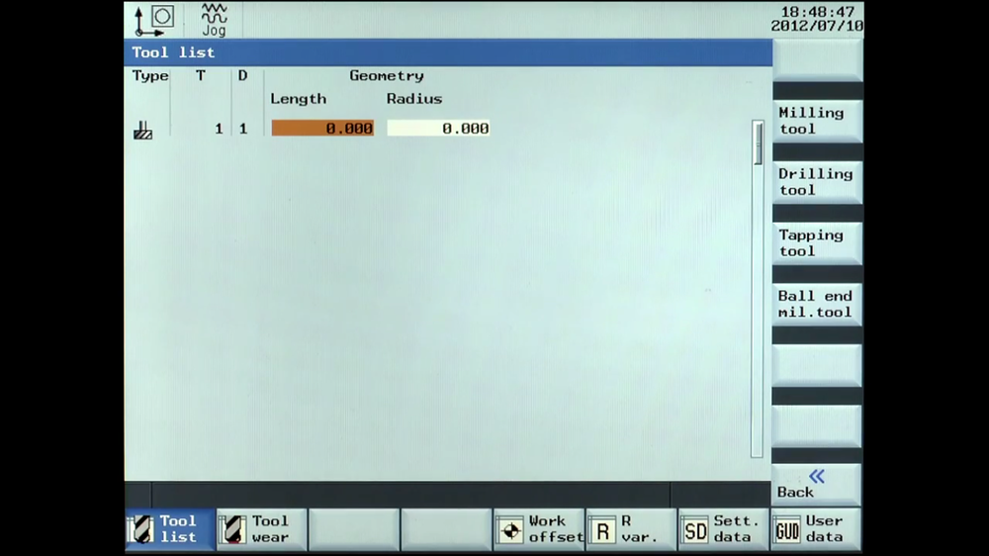This screenshot has width=989, height=556.
Task: Open R variables softkey
Action: pos(631,529)
